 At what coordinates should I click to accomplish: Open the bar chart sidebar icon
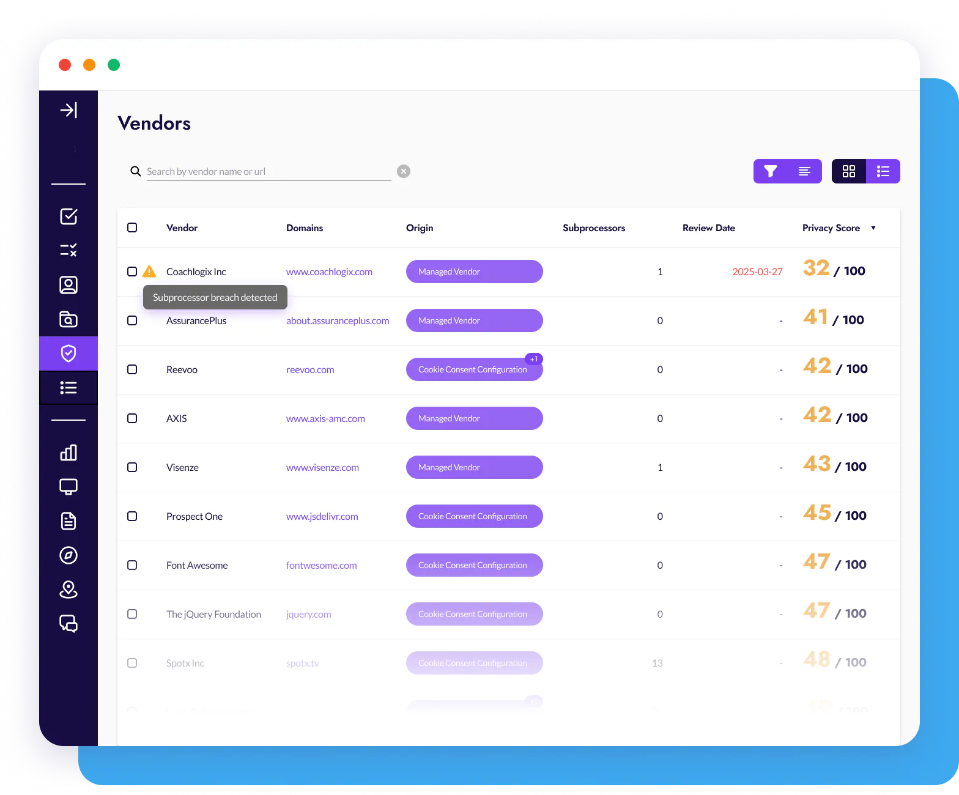[x=68, y=453]
